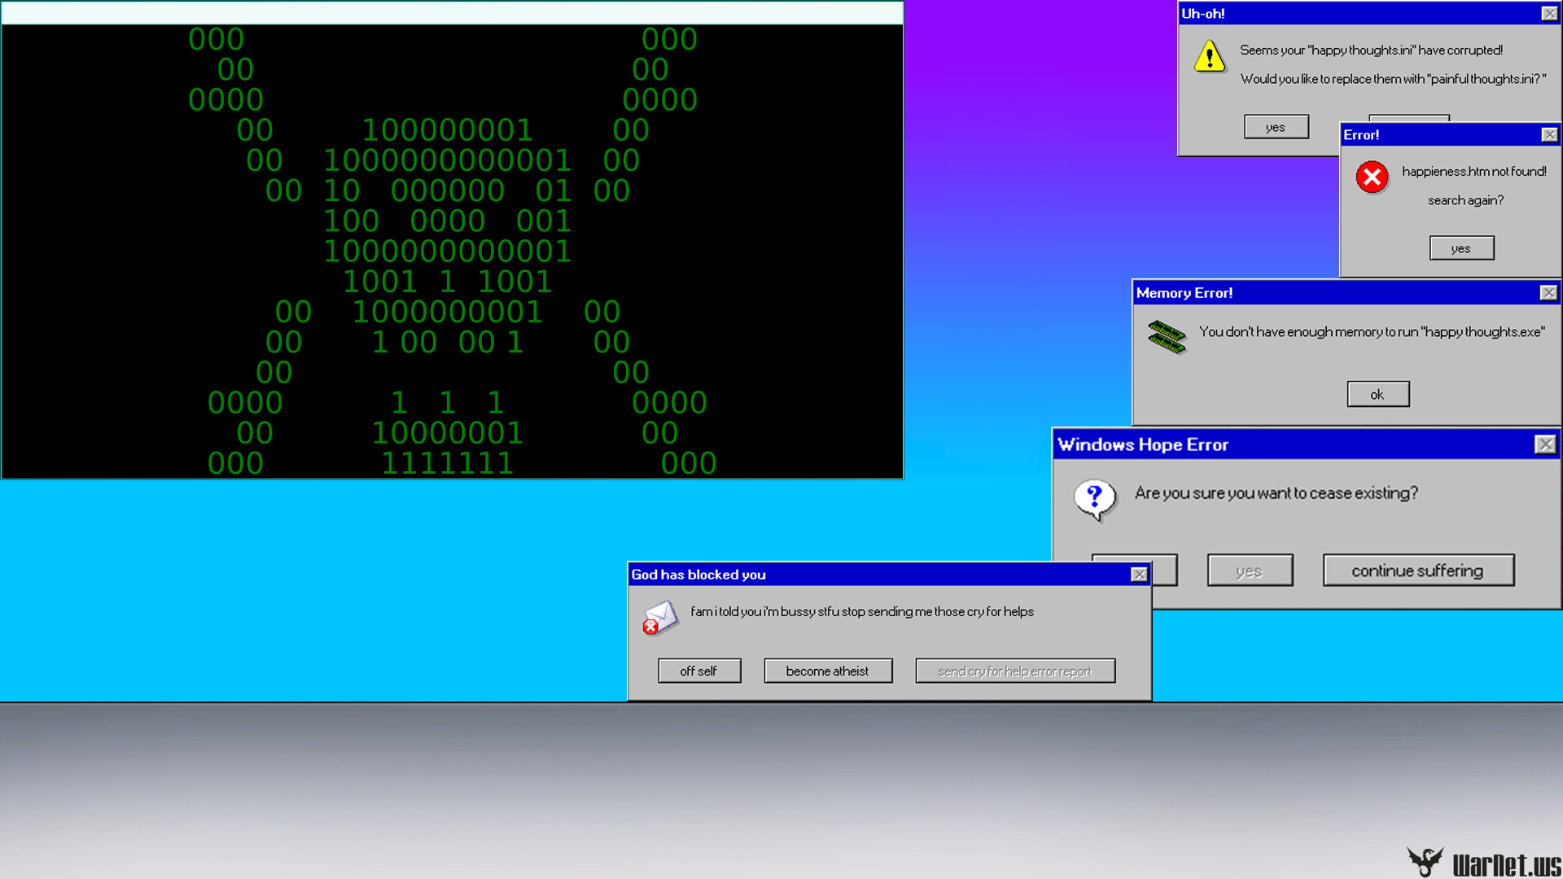Close the Uh-oh! dialog
This screenshot has height=879, width=1563.
(1549, 14)
